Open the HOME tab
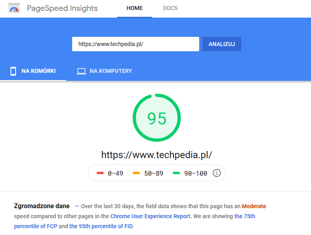311x235 pixels. [134, 8]
